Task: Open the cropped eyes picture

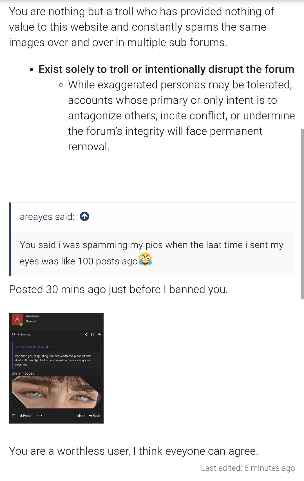Action: tap(56, 392)
